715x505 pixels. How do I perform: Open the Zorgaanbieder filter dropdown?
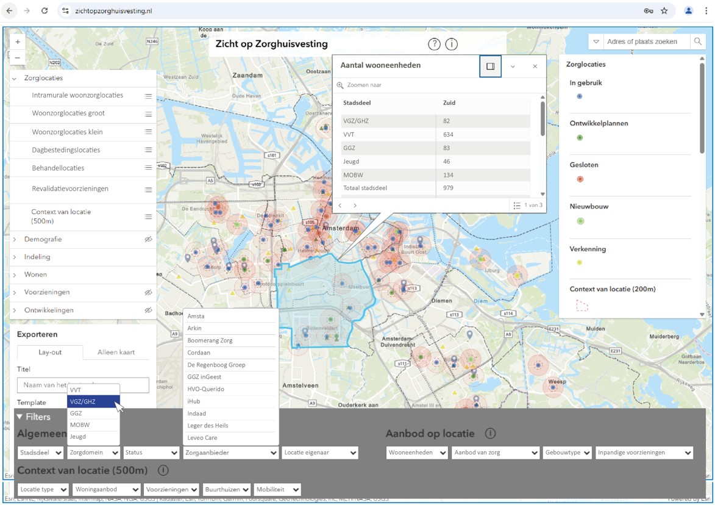tap(230, 453)
